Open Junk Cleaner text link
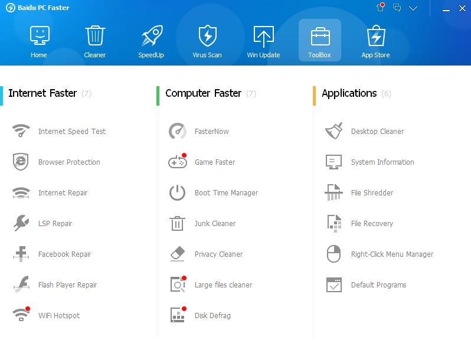Viewport: 471px width, 353px height. point(215,224)
